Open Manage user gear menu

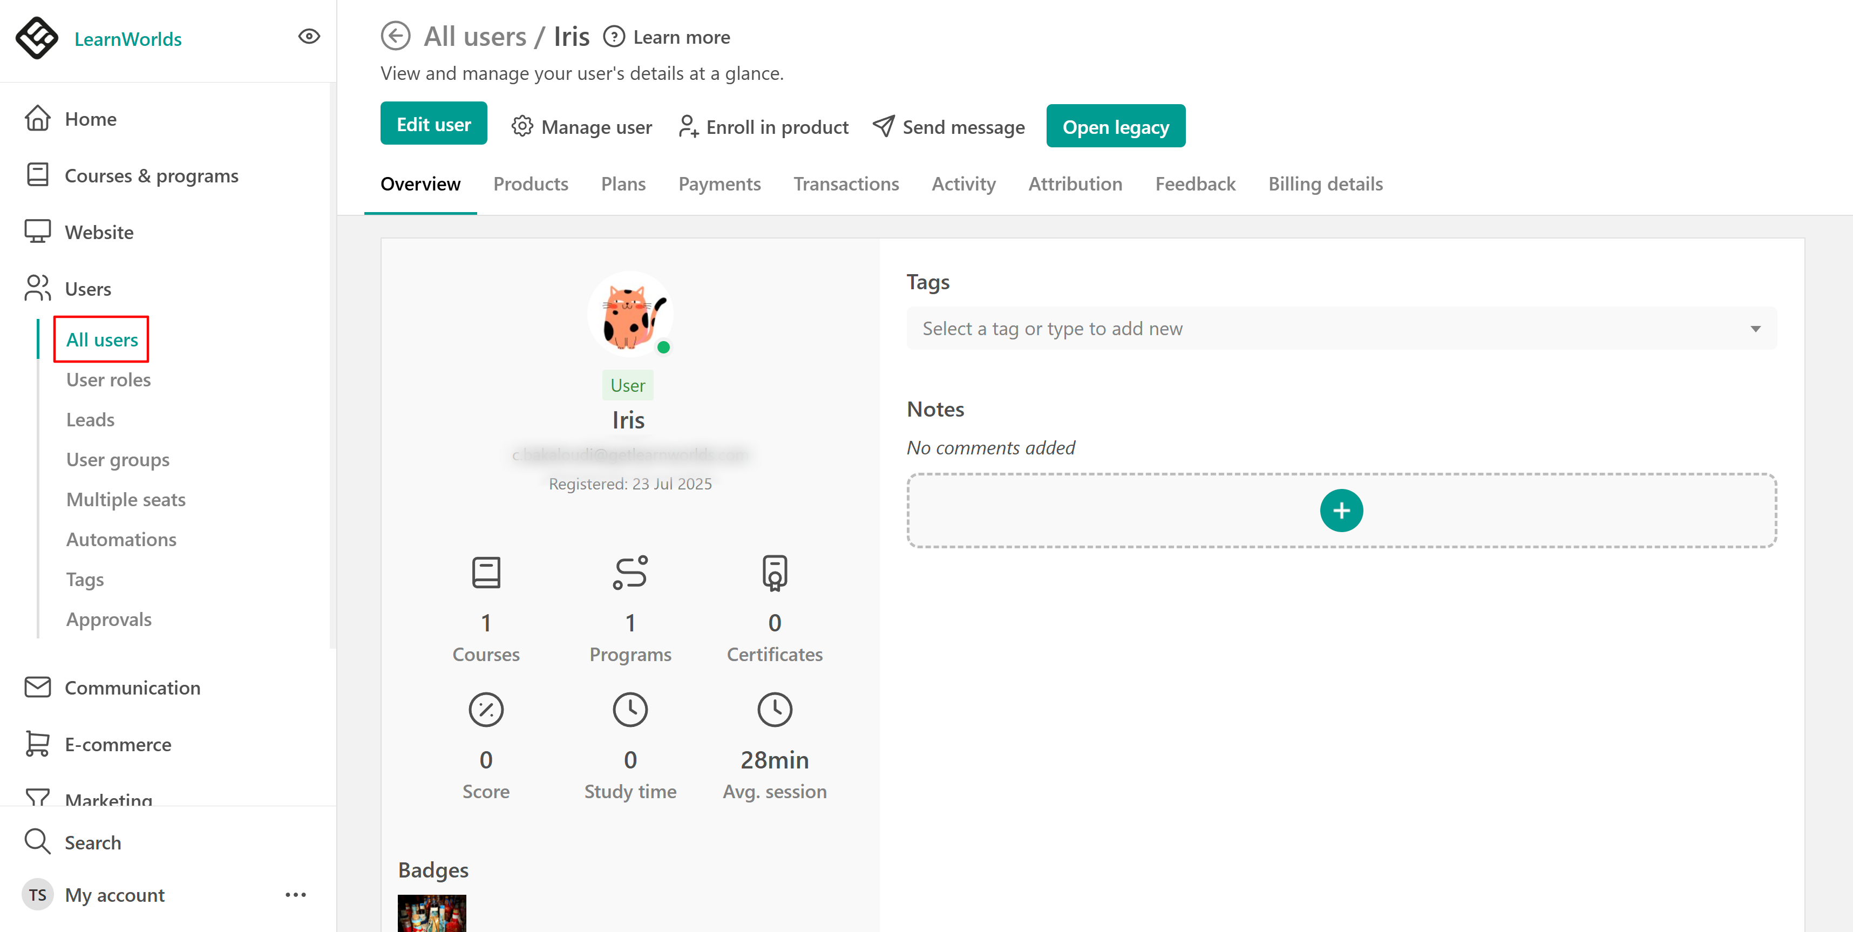(581, 127)
